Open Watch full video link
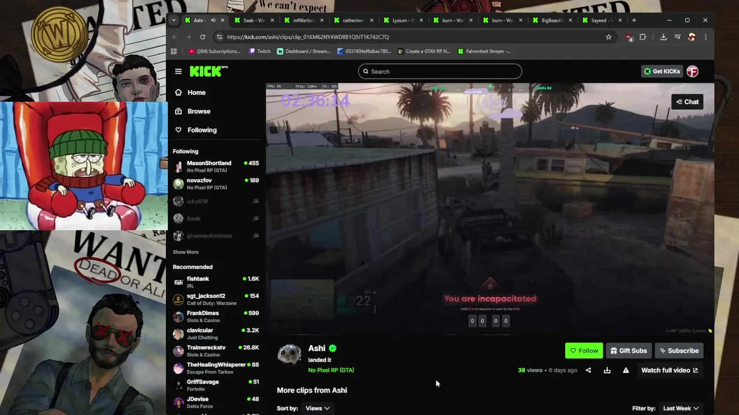Viewport: 739px width, 415px height. 669,370
